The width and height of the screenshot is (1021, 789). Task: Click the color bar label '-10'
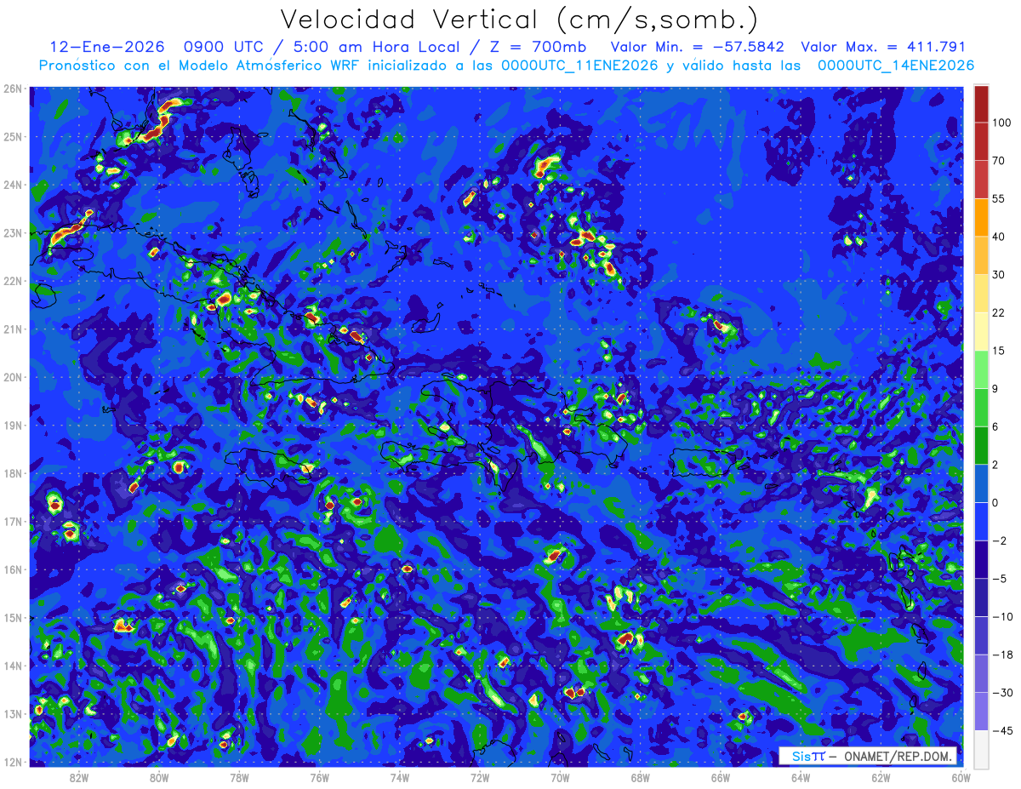point(1002,616)
